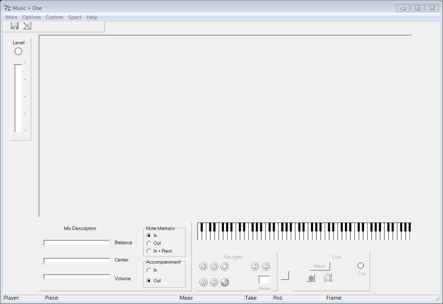Image resolution: width=443 pixels, height=304 pixels.
Task: Click the Balance slider track
Action: point(76,242)
